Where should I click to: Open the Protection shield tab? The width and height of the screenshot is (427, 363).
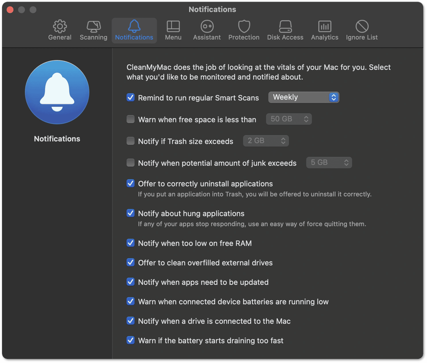[244, 30]
